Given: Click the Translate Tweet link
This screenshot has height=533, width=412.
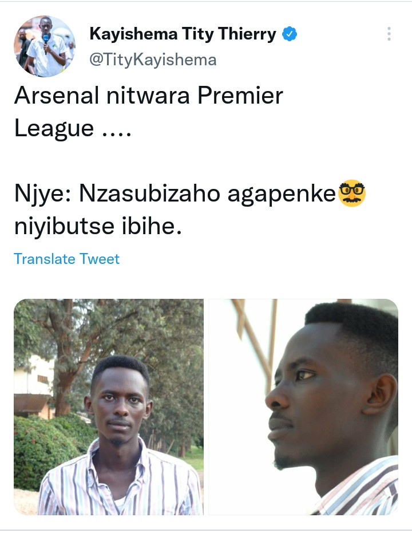Looking at the screenshot, I should (x=66, y=259).
